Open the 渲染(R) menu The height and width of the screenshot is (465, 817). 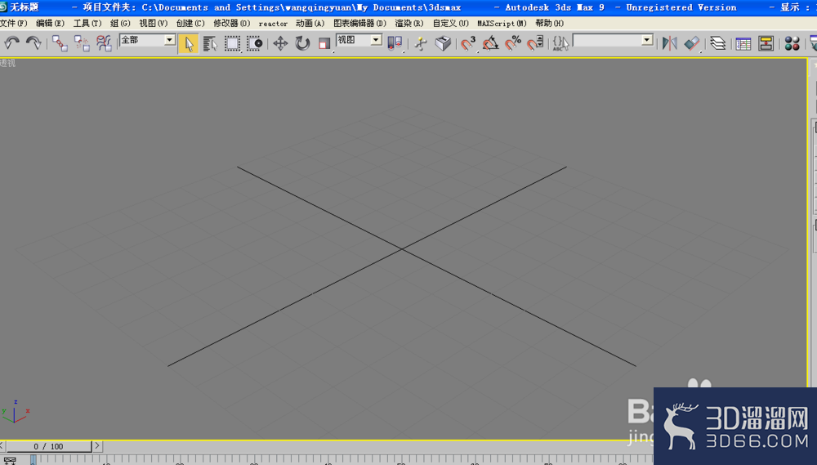coord(409,24)
